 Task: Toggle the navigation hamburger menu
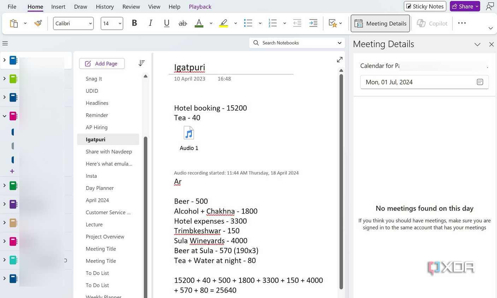click(5, 43)
